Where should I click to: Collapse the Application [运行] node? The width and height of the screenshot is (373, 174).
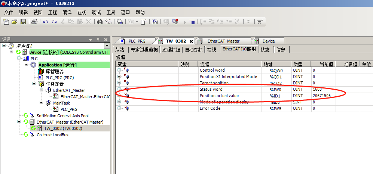pos(27,65)
